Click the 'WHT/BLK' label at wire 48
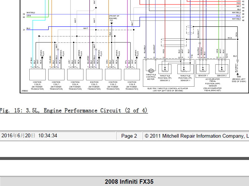The image size is (249, 186). tap(237, 19)
